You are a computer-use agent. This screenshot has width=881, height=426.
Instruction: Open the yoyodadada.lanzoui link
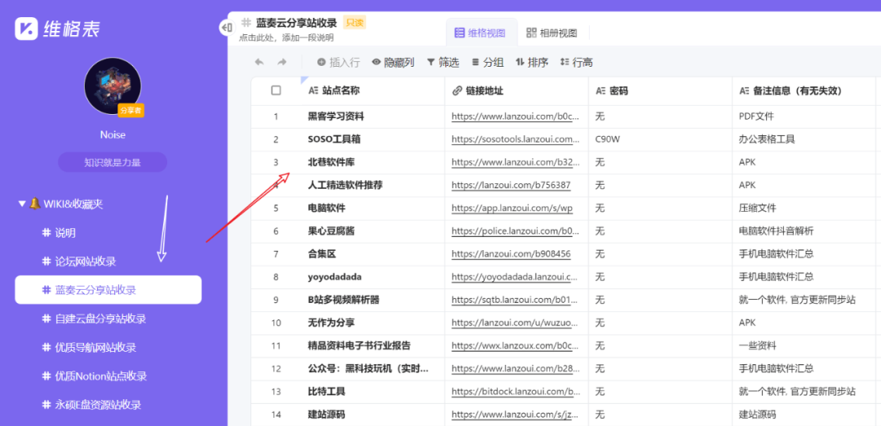tap(515, 277)
